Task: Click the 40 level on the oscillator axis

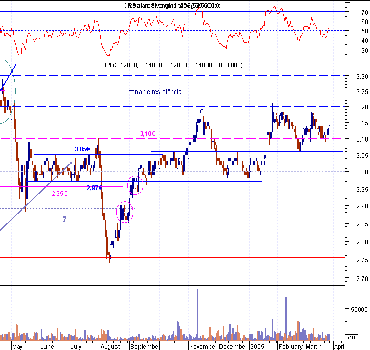Action: (x=365, y=41)
